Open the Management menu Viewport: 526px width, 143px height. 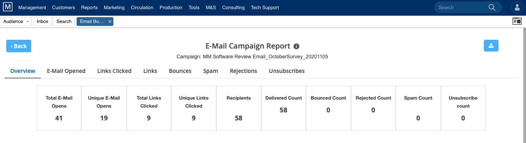(x=32, y=7)
